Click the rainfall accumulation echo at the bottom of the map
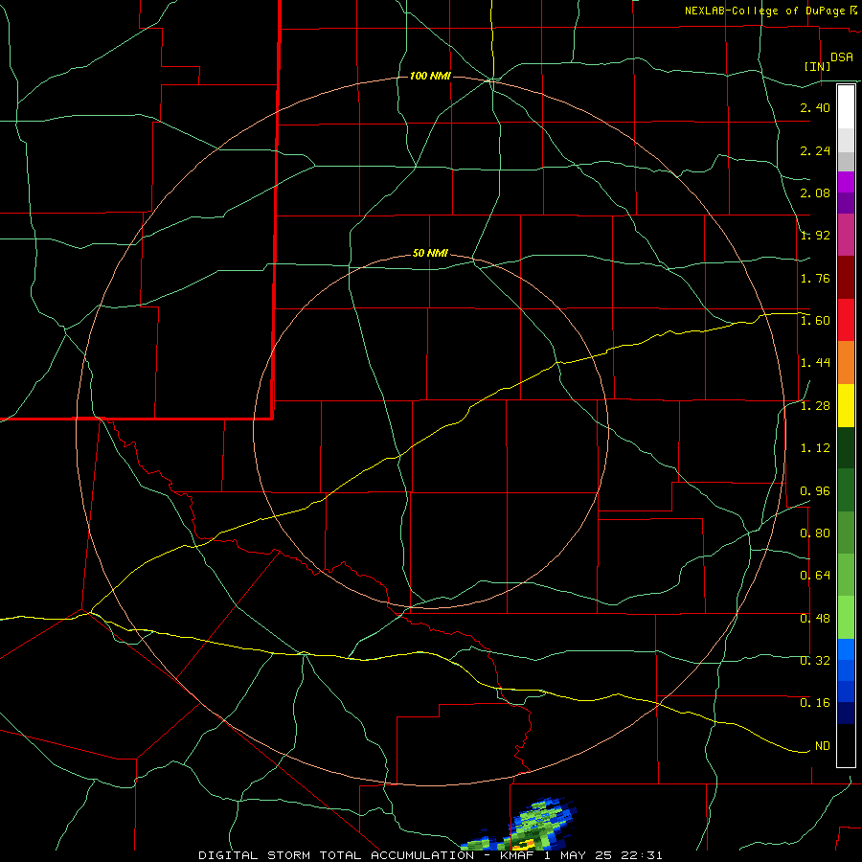The image size is (862, 862). (519, 825)
